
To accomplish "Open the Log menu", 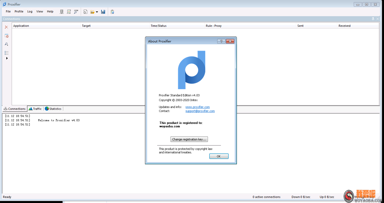I will tap(30, 11).
